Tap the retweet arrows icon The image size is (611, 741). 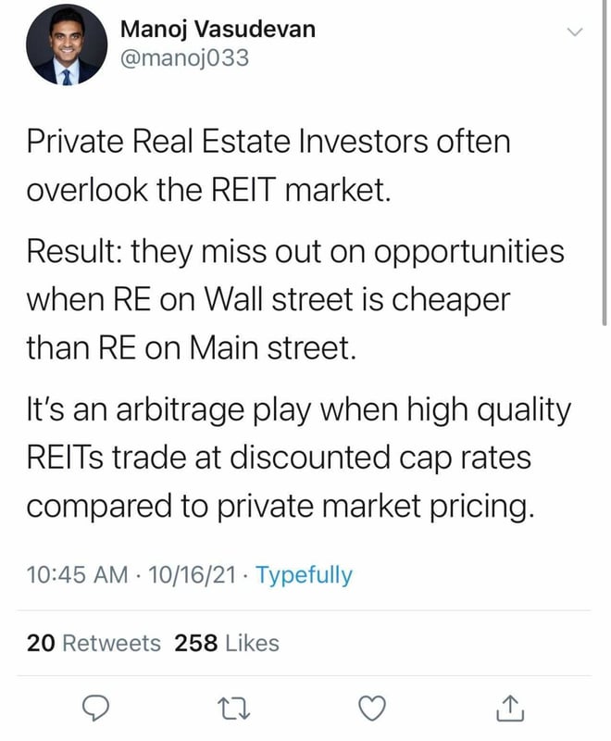233,708
